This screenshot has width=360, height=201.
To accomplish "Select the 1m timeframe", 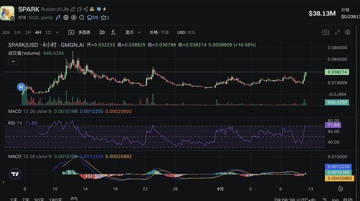I will pos(18,32).
